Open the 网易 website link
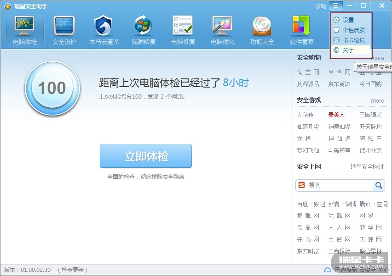This screenshot has height=276, width=392. coord(367,215)
